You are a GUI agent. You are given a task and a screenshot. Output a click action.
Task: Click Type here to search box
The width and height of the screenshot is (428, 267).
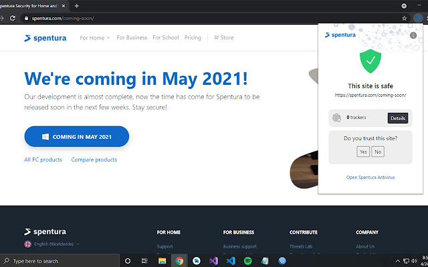[60, 261]
